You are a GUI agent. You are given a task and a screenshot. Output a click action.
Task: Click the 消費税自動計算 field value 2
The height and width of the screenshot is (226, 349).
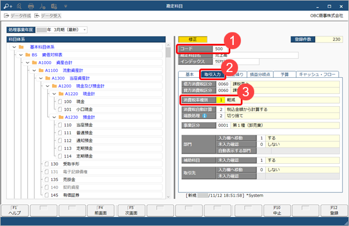point(221,110)
